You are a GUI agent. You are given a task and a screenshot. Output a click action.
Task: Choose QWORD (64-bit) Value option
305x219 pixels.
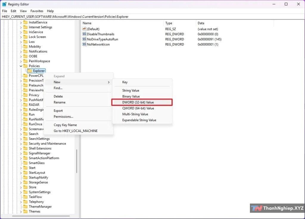[142, 108]
